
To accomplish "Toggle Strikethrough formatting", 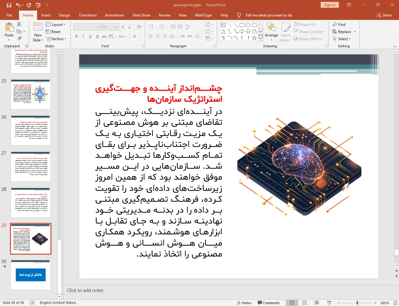I will [x=104, y=36].
